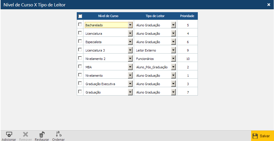Open the Bacharelado course level dropdown
Screen dimensions: 274x141
(130, 25)
